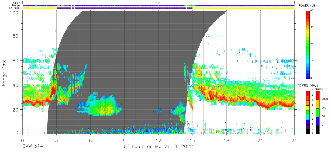Click the 12 hour tick label
The width and height of the screenshot is (331, 152).
pyautogui.click(x=158, y=140)
